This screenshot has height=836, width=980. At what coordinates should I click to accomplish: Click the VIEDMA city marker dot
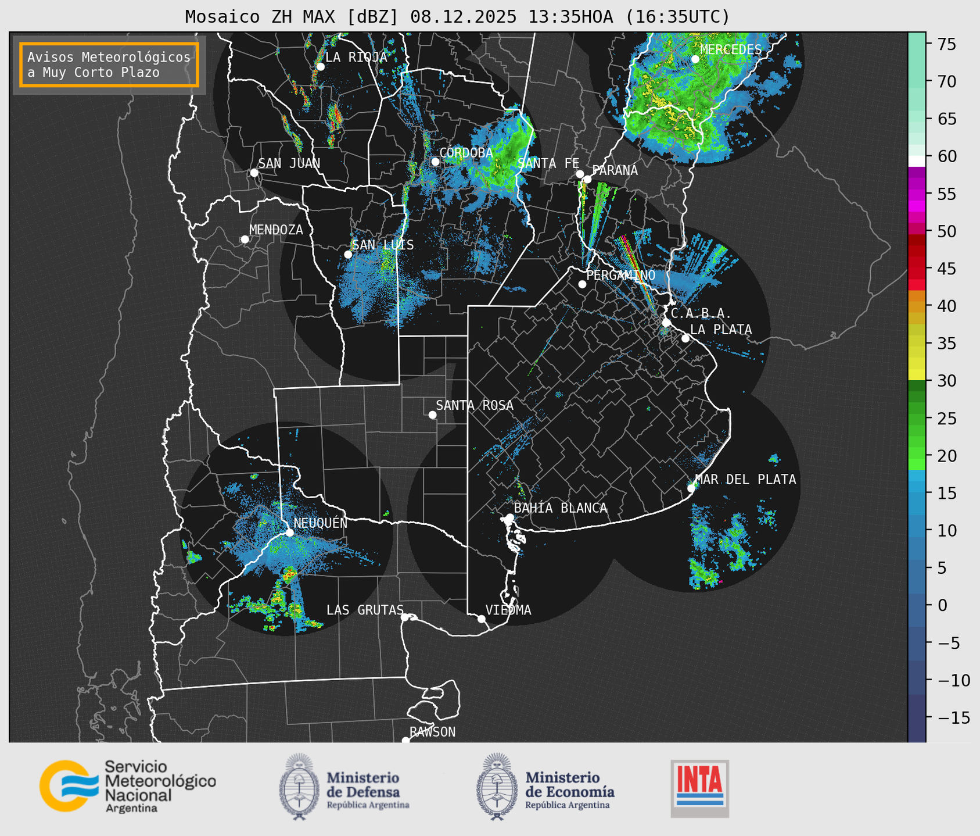point(482,619)
